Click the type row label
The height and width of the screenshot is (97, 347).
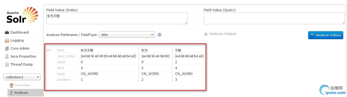point(61,74)
